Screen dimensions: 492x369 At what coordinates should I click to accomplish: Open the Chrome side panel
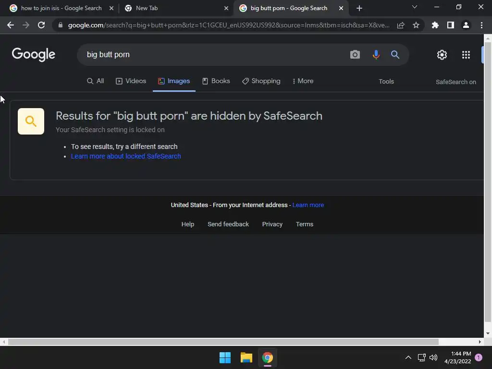[451, 25]
